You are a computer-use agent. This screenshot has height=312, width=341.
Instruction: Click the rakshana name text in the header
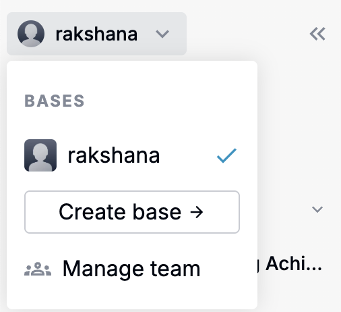96,34
